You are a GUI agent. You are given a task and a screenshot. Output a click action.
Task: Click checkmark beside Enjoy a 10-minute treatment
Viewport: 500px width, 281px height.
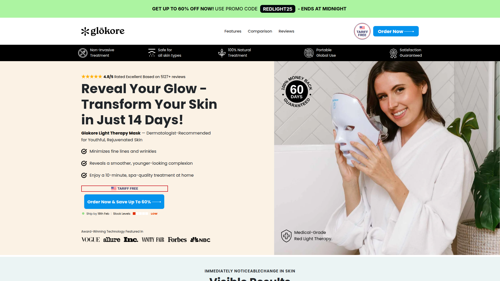(84, 175)
